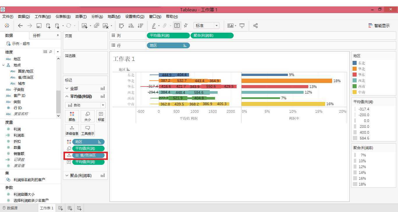Image resolution: width=398 pixels, height=212 pixels.
Task: Open the 文件(F) menu
Action: [8, 17]
